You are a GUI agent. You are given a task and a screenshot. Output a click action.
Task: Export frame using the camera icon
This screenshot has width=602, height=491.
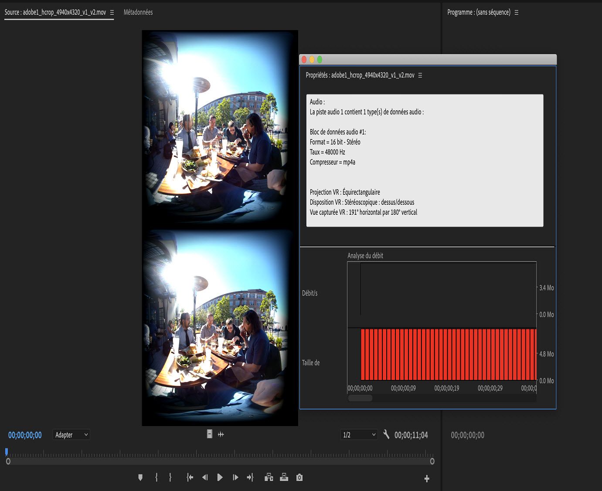pos(299,477)
